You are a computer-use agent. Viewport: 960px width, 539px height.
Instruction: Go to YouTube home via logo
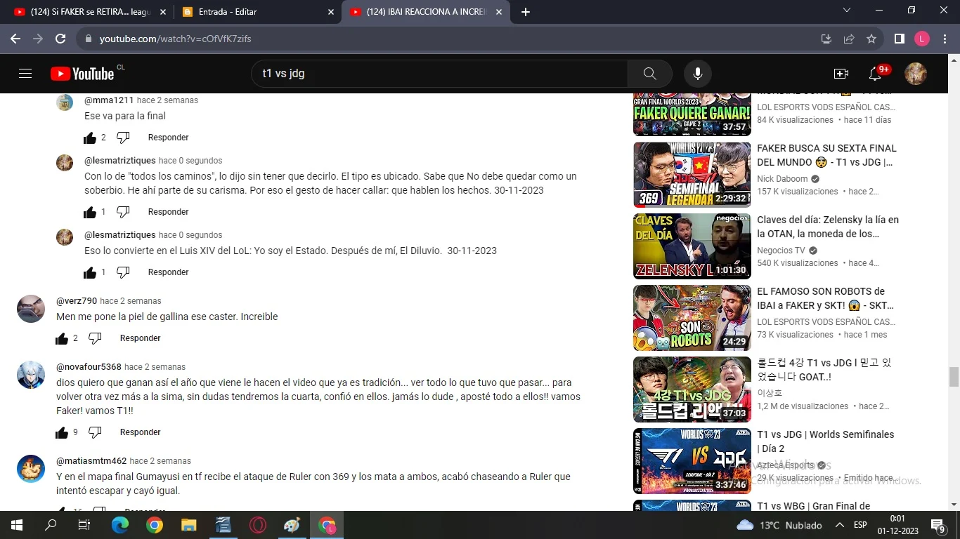[x=82, y=74]
